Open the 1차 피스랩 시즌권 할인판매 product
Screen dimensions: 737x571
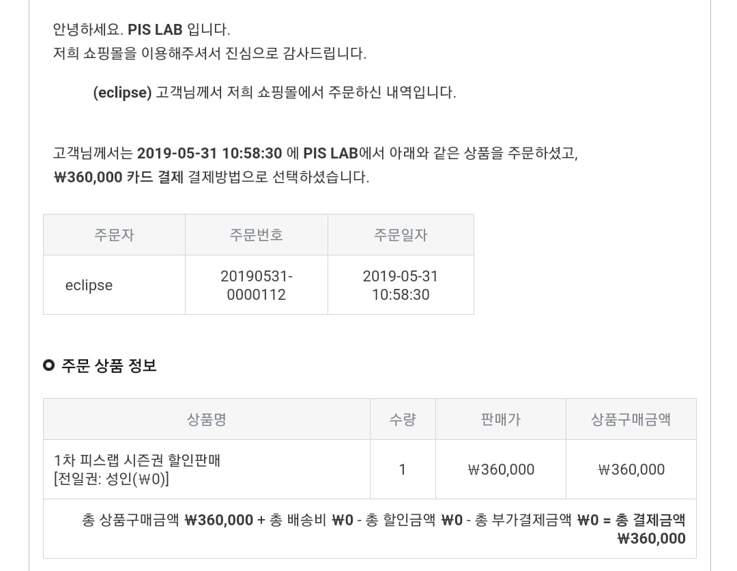point(137,460)
